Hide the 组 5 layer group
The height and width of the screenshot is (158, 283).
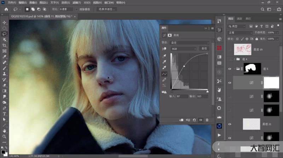230,69
